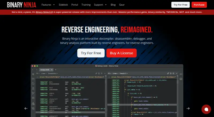This screenshot has width=214, height=117.
Task: Open the cross references branch icon
Action: point(33,93)
